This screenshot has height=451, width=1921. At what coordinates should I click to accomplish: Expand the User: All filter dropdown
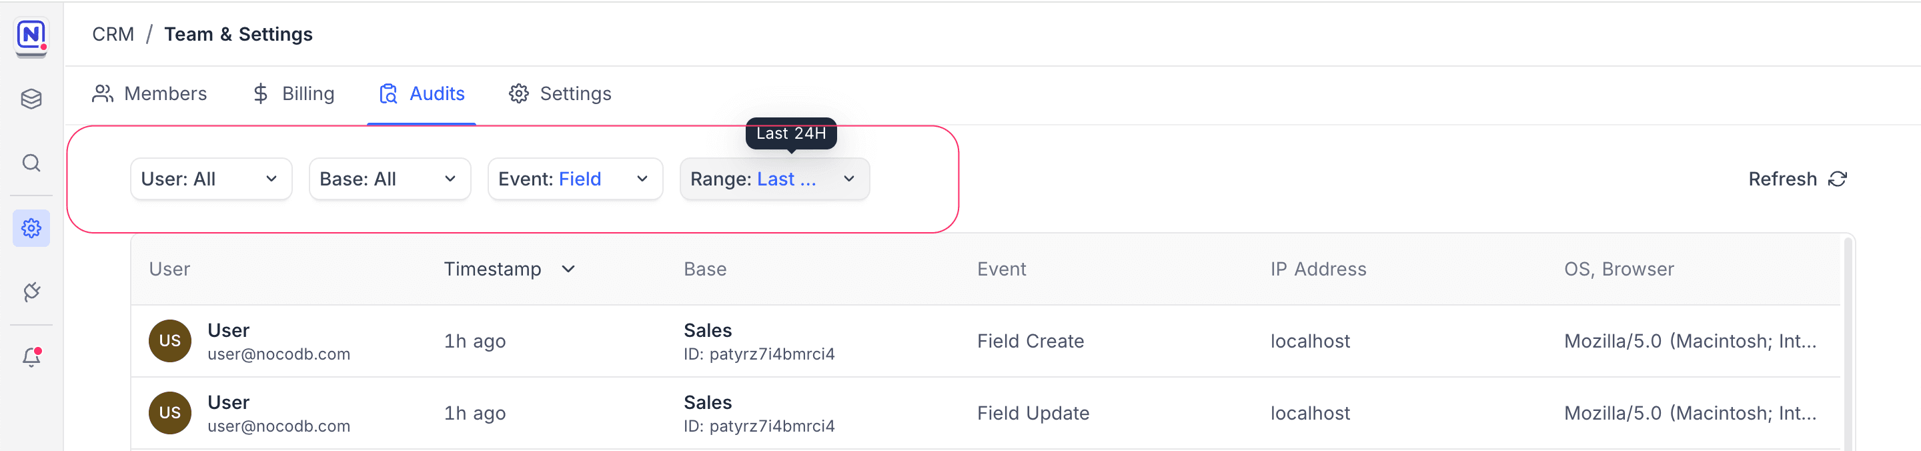(210, 179)
